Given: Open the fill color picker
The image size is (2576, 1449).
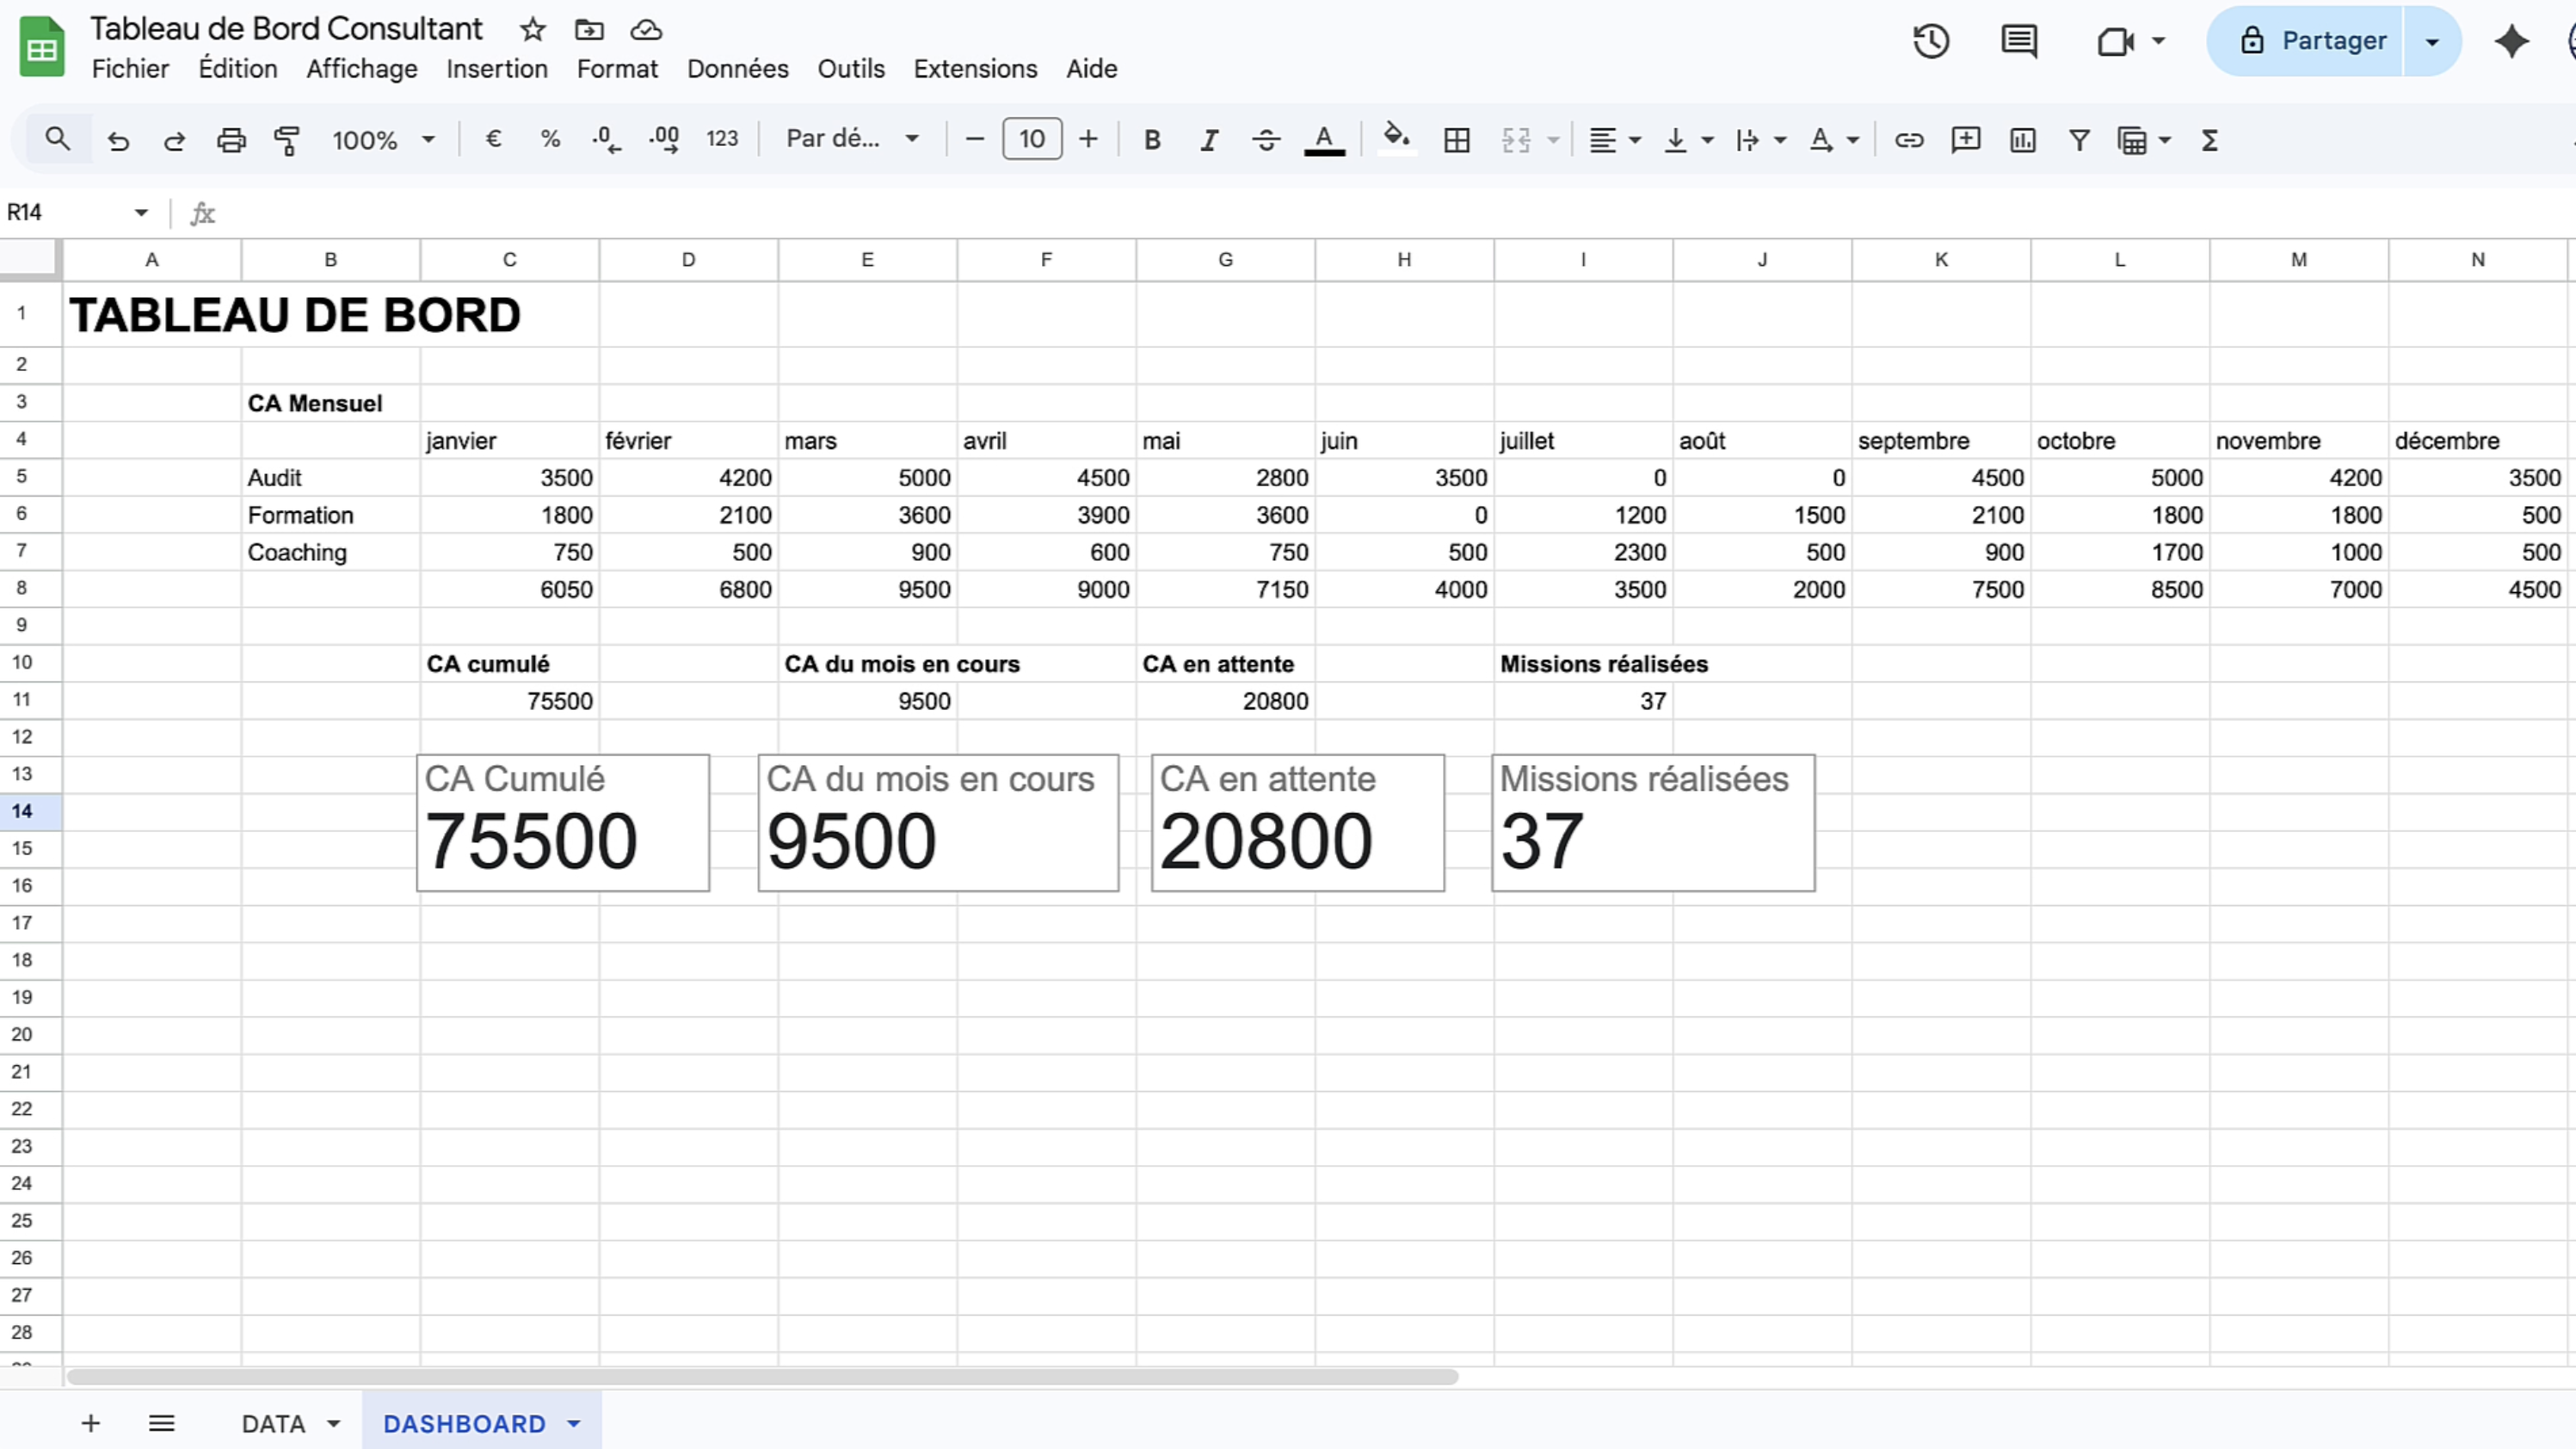Looking at the screenshot, I should click(x=1397, y=139).
